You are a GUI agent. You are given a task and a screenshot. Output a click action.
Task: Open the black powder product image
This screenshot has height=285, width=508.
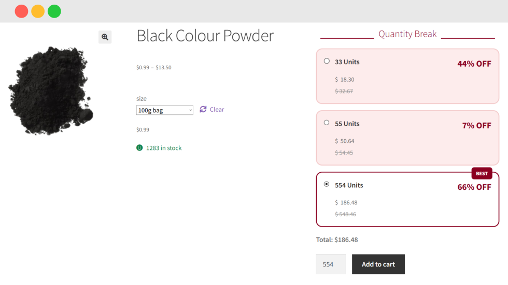point(50,91)
